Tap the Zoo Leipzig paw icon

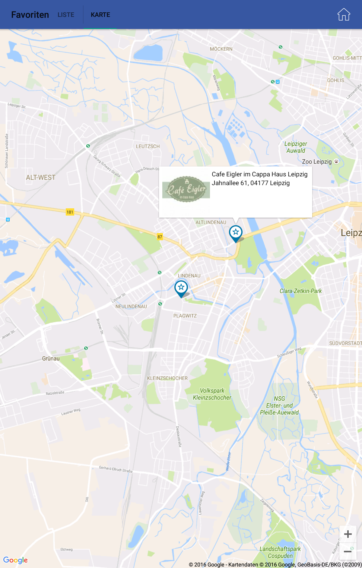tap(336, 161)
